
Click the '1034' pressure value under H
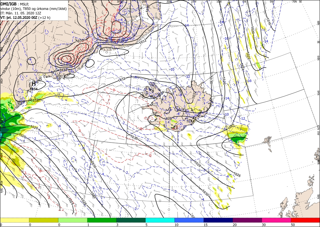pyautogui.click(x=34, y=89)
